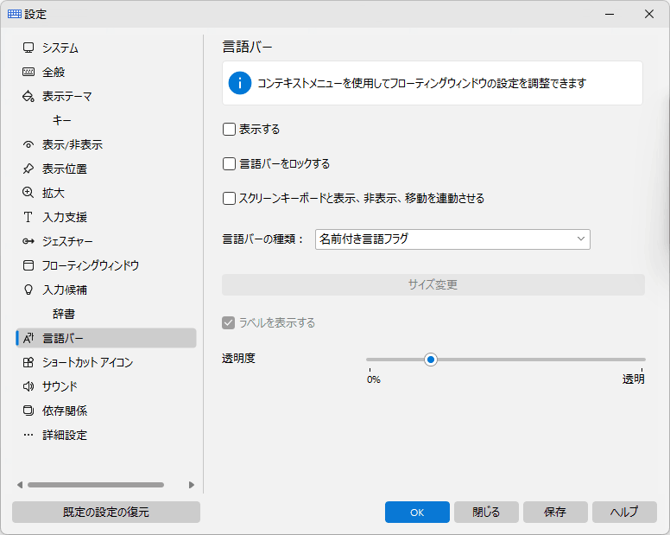Click the 詳細設定 ellipsis icon
The image size is (670, 535).
tap(28, 435)
